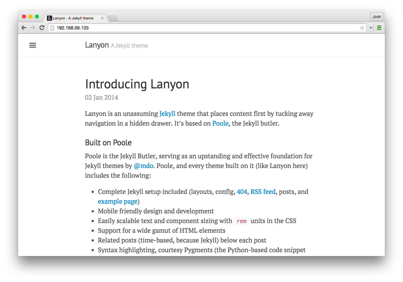Open the 404 page link
The width and height of the screenshot is (403, 282).
(x=242, y=192)
